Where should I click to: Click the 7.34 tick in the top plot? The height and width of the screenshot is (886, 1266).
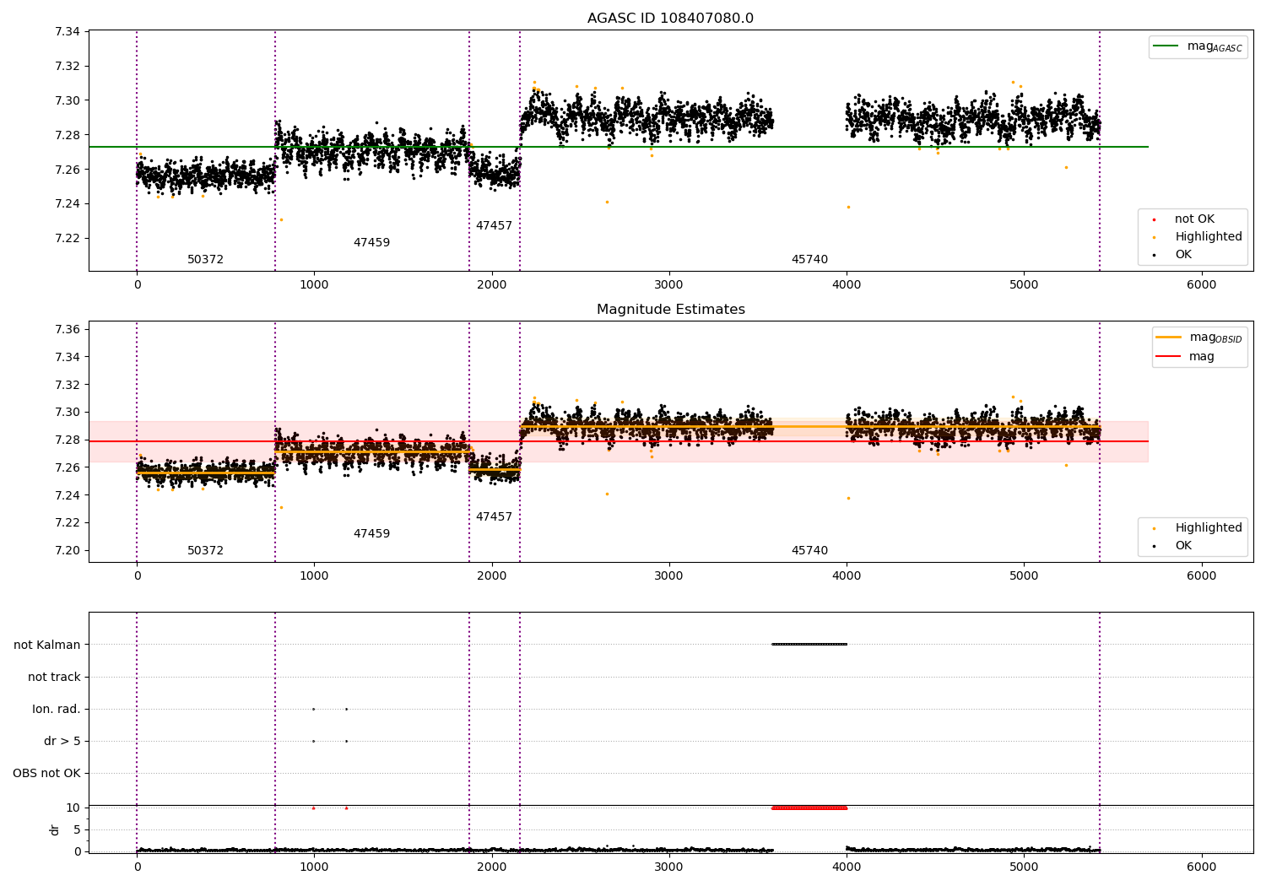(x=68, y=32)
